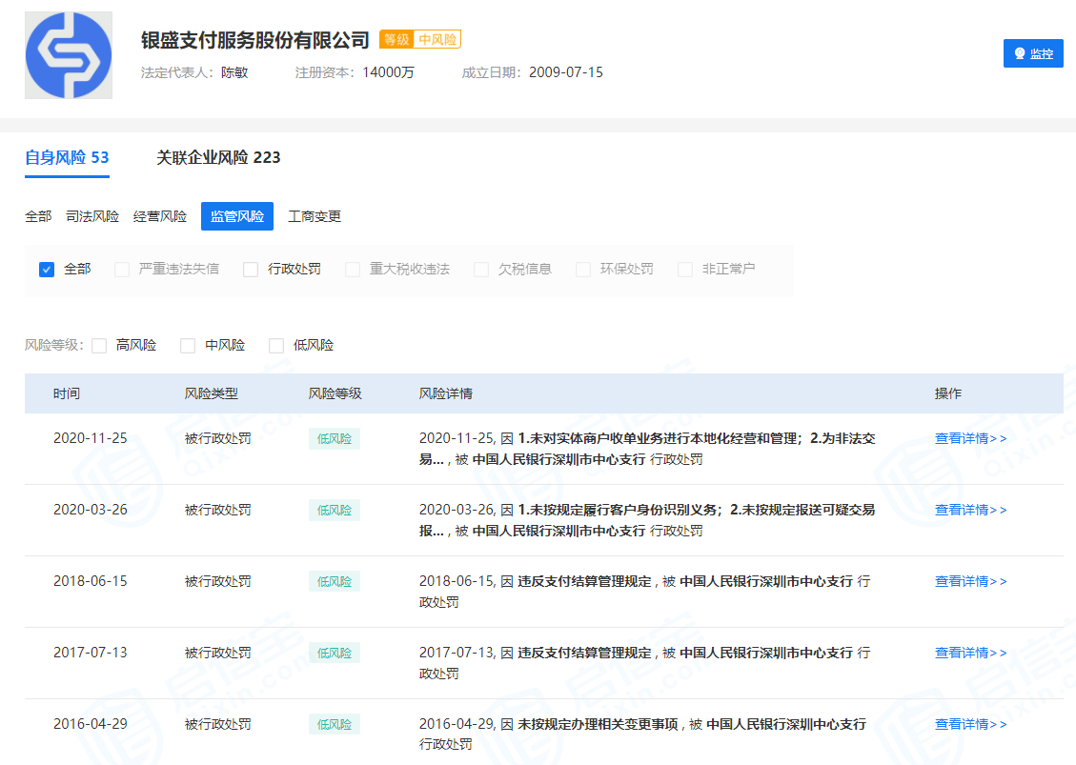Open 查看详情 for 2020-11-25 record
This screenshot has width=1076, height=765.
point(970,438)
